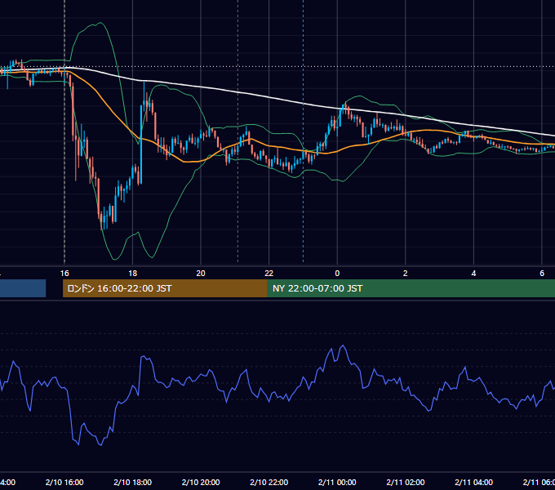Click the '2/10 16:00' label on lower axis
This screenshot has height=490, width=555.
64,482
